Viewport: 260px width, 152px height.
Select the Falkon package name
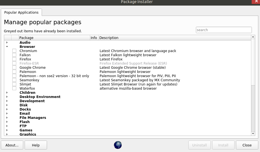click(x=25, y=55)
